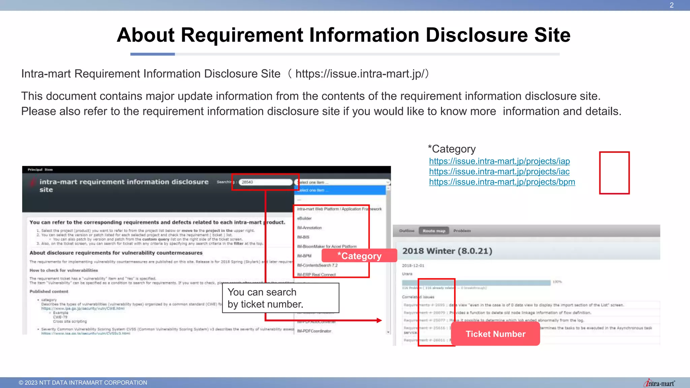
Task: Open the '116 Problem' count link
Action: pyautogui.click(x=411, y=288)
